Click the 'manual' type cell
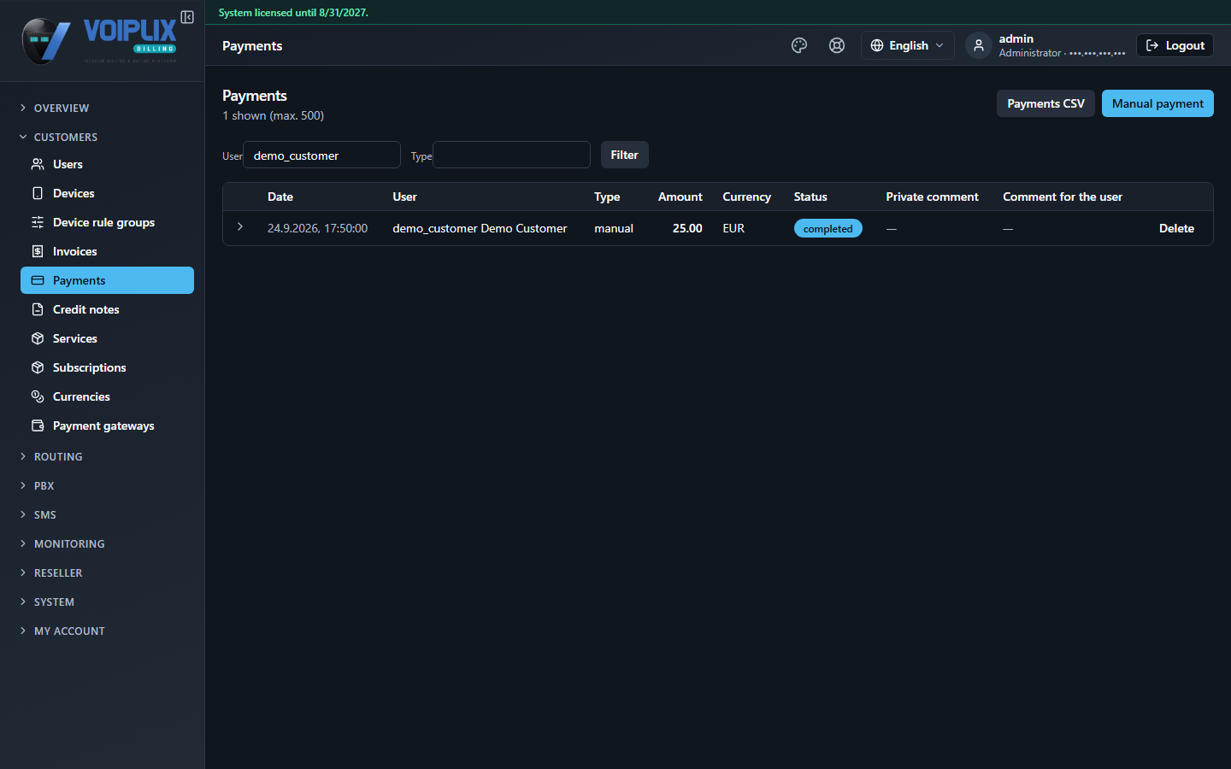Screen dimensions: 1231x769 [x=614, y=228]
